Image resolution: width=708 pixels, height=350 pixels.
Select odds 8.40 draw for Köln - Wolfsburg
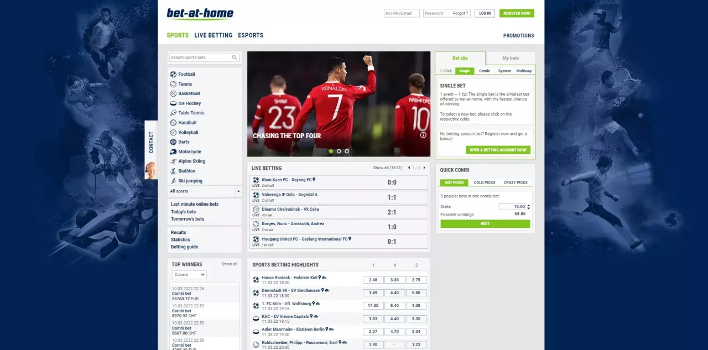click(394, 306)
